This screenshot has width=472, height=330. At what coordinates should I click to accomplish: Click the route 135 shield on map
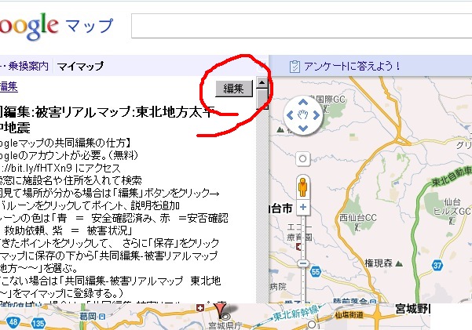pos(38,324)
